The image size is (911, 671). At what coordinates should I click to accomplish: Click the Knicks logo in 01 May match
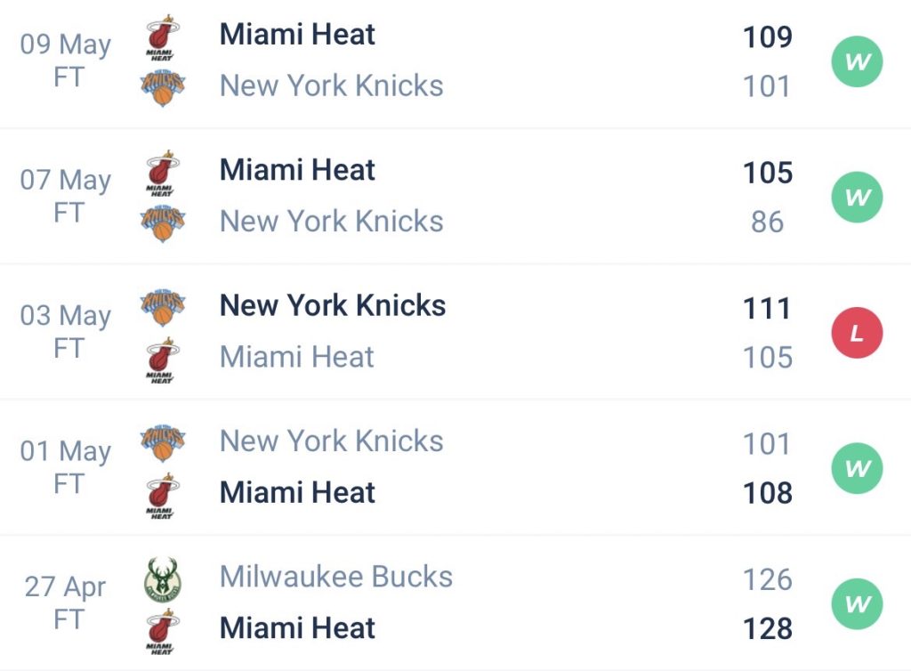click(162, 442)
